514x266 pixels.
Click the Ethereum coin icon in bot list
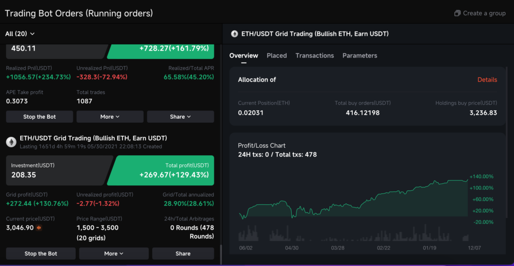[11, 142]
